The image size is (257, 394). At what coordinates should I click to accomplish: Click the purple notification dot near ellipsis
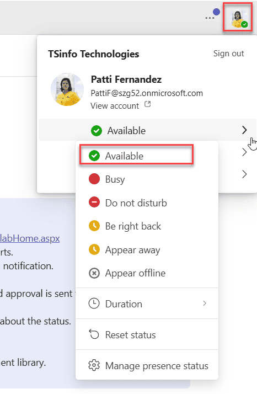[x=216, y=12]
